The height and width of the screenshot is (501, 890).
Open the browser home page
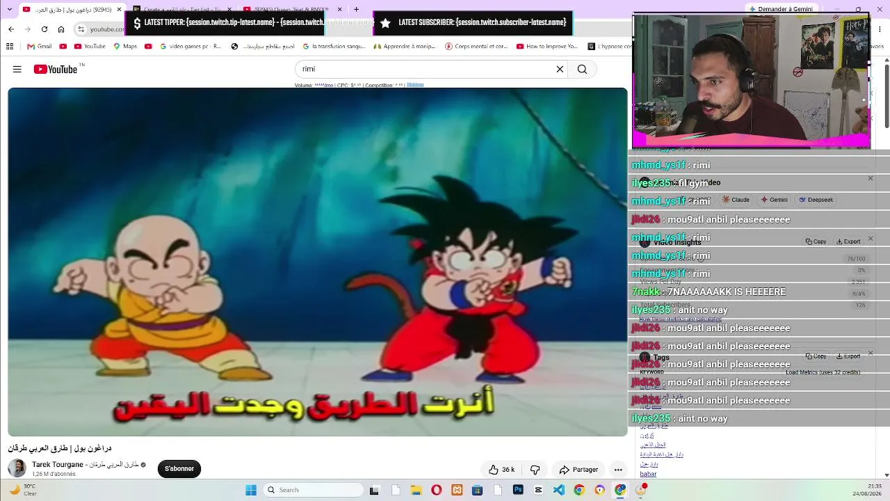[x=61, y=29]
